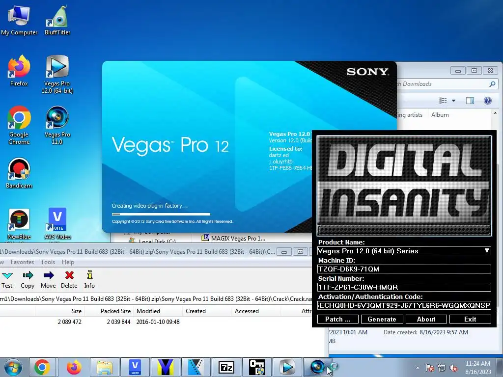Click the Patch button
The image size is (503, 377).
[338, 319]
